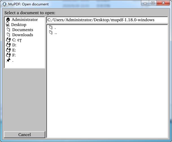Click the F: drive floppy icon
The height and width of the screenshot is (142, 172).
(x=8, y=55)
